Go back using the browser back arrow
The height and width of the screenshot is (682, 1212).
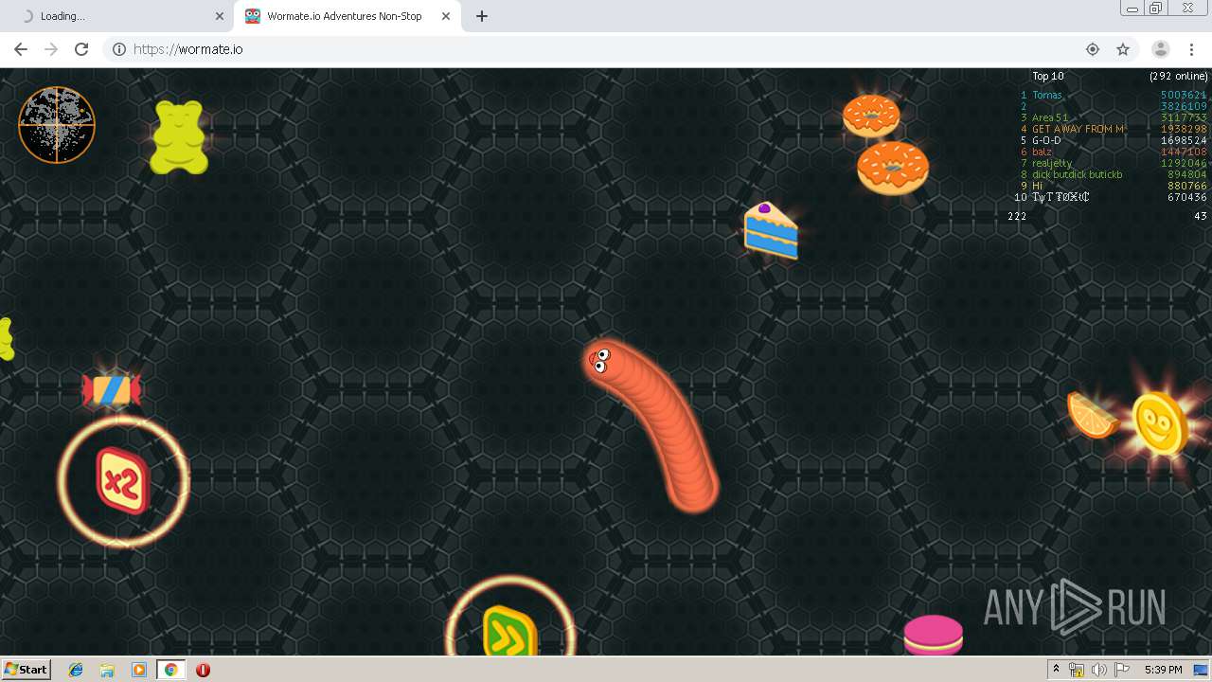point(21,49)
